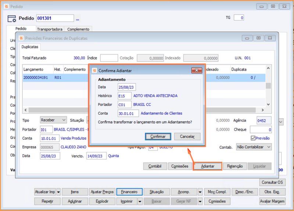Click the Conta field 30.01.01
The image size is (294, 211).
click(x=128, y=113)
